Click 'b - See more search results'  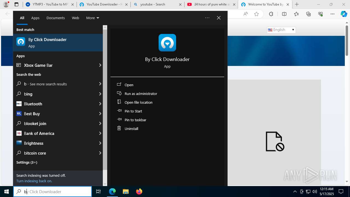click(55, 84)
